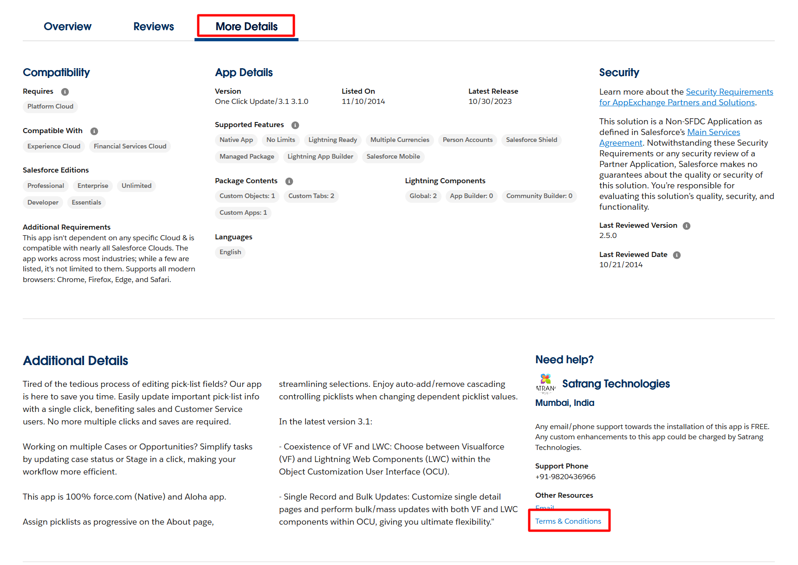The width and height of the screenshot is (798, 565).
Task: Show info for Package Contents
Action: point(289,181)
